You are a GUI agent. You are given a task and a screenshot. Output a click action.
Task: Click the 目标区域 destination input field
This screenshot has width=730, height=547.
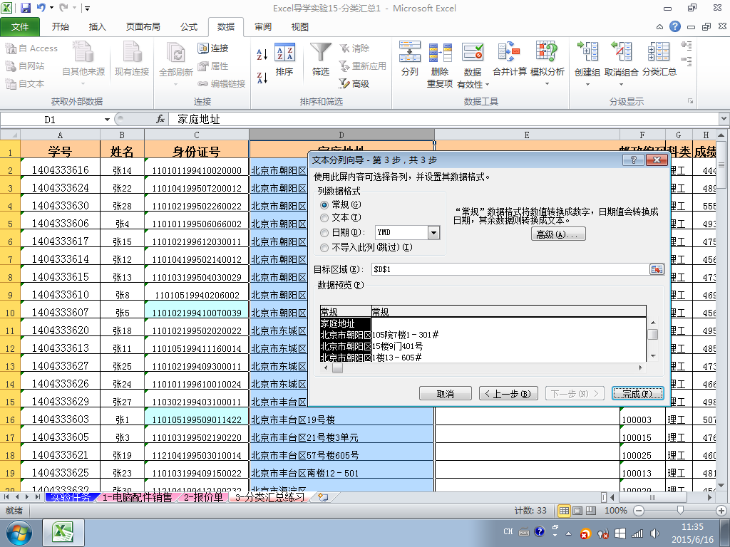[x=510, y=269]
